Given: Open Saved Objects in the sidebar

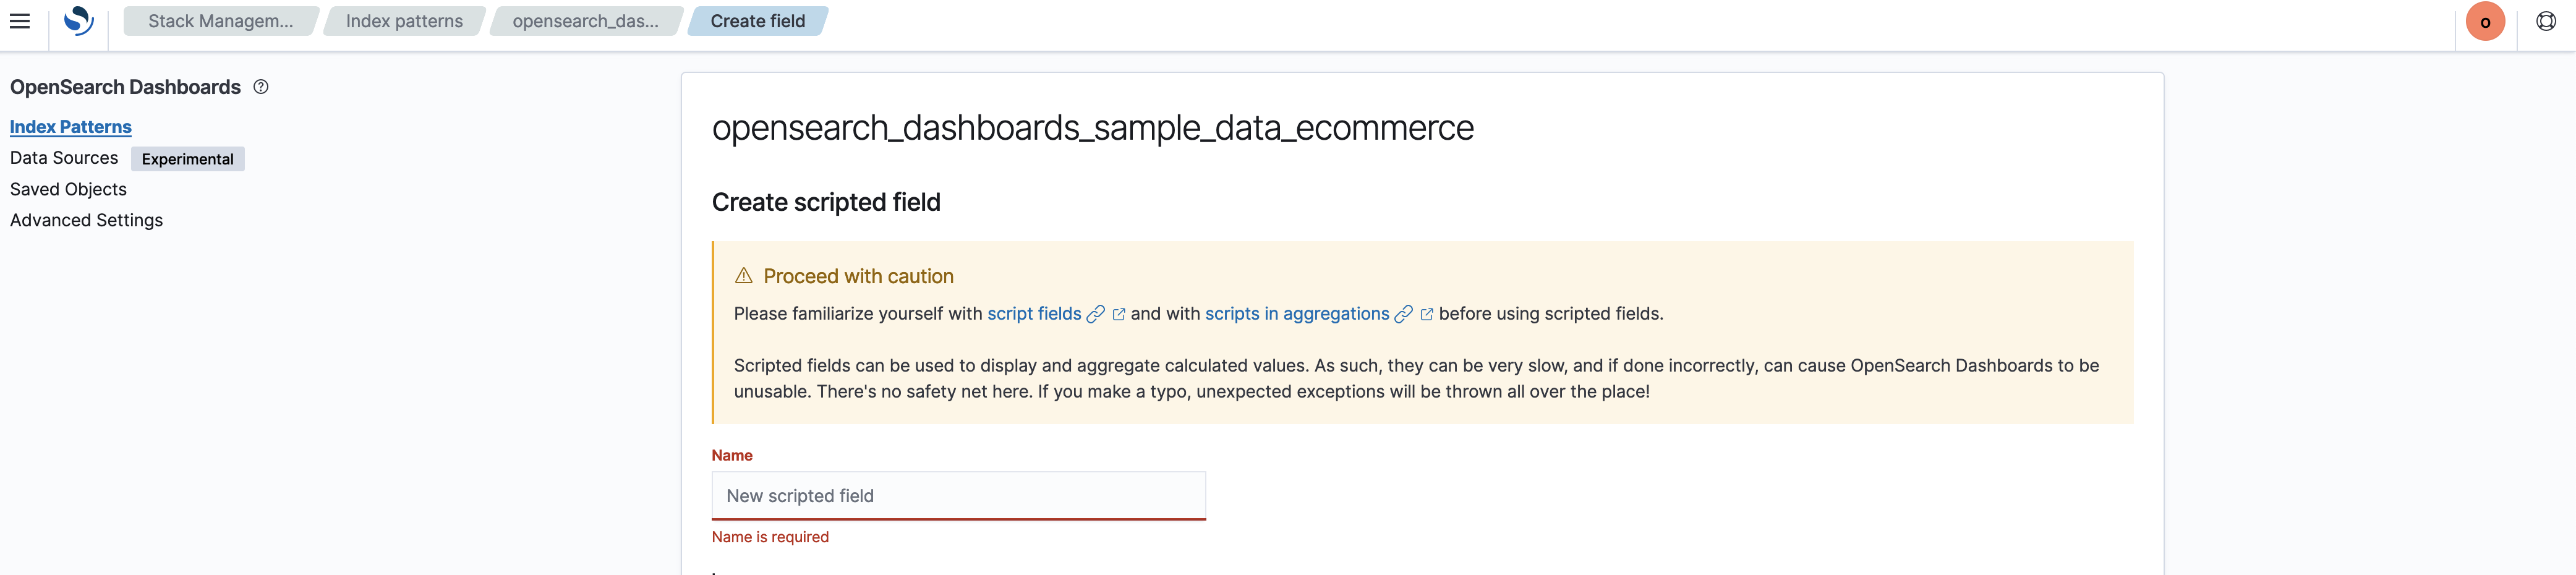Looking at the screenshot, I should pos(67,189).
